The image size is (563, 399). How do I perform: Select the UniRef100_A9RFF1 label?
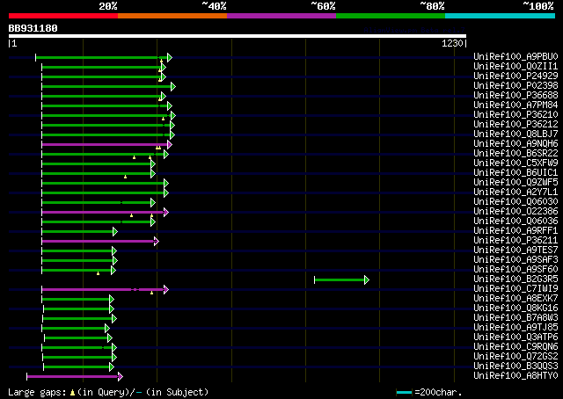tap(515, 231)
